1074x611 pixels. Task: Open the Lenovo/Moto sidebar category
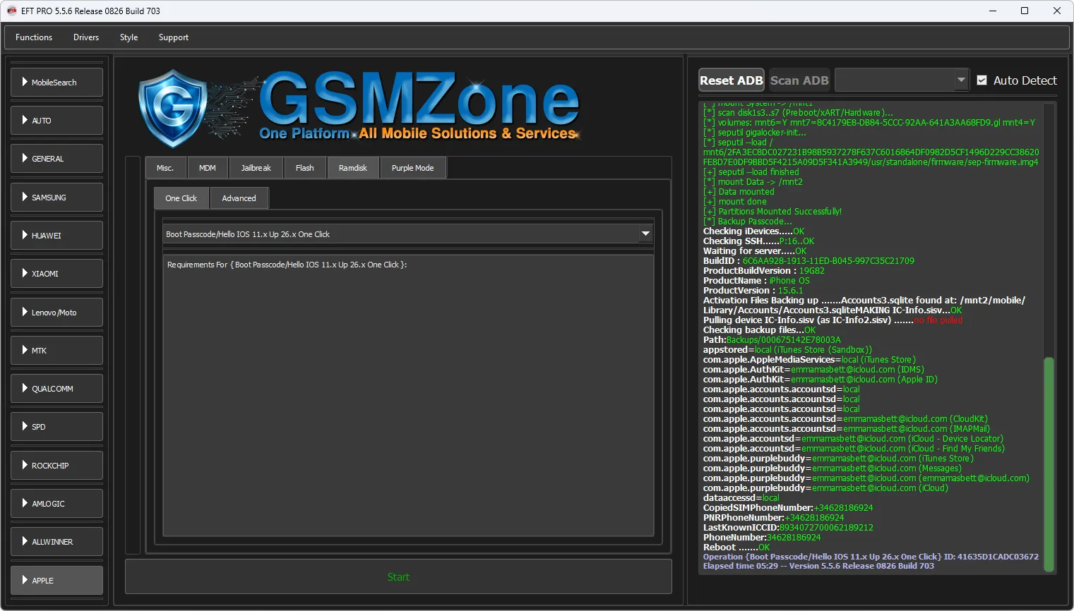click(x=57, y=313)
